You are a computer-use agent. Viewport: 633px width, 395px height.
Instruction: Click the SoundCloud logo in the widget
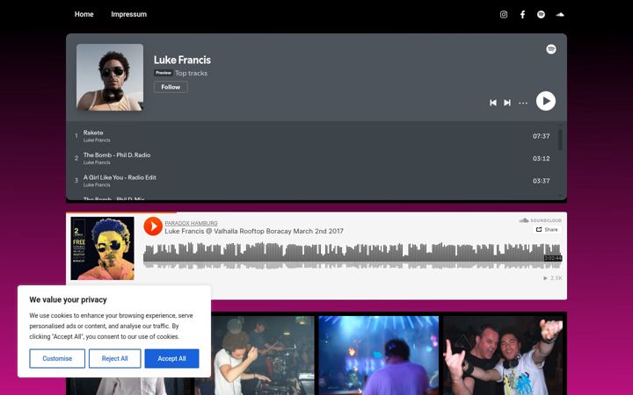[540, 220]
